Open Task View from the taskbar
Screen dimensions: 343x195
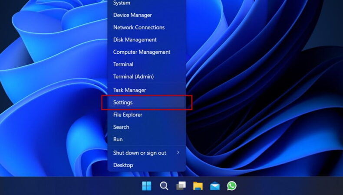point(181,186)
